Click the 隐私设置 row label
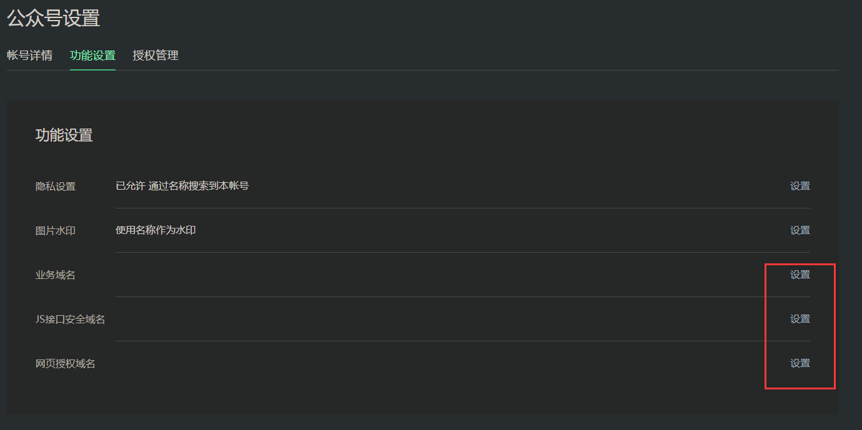 pyautogui.click(x=56, y=187)
